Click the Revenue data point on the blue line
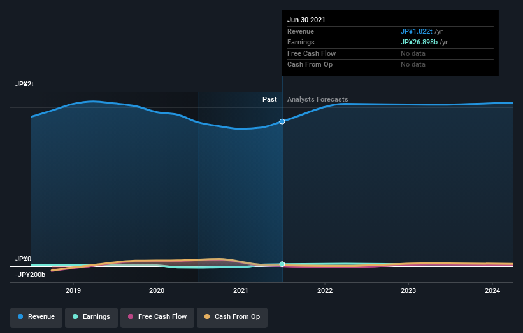 [x=282, y=121]
